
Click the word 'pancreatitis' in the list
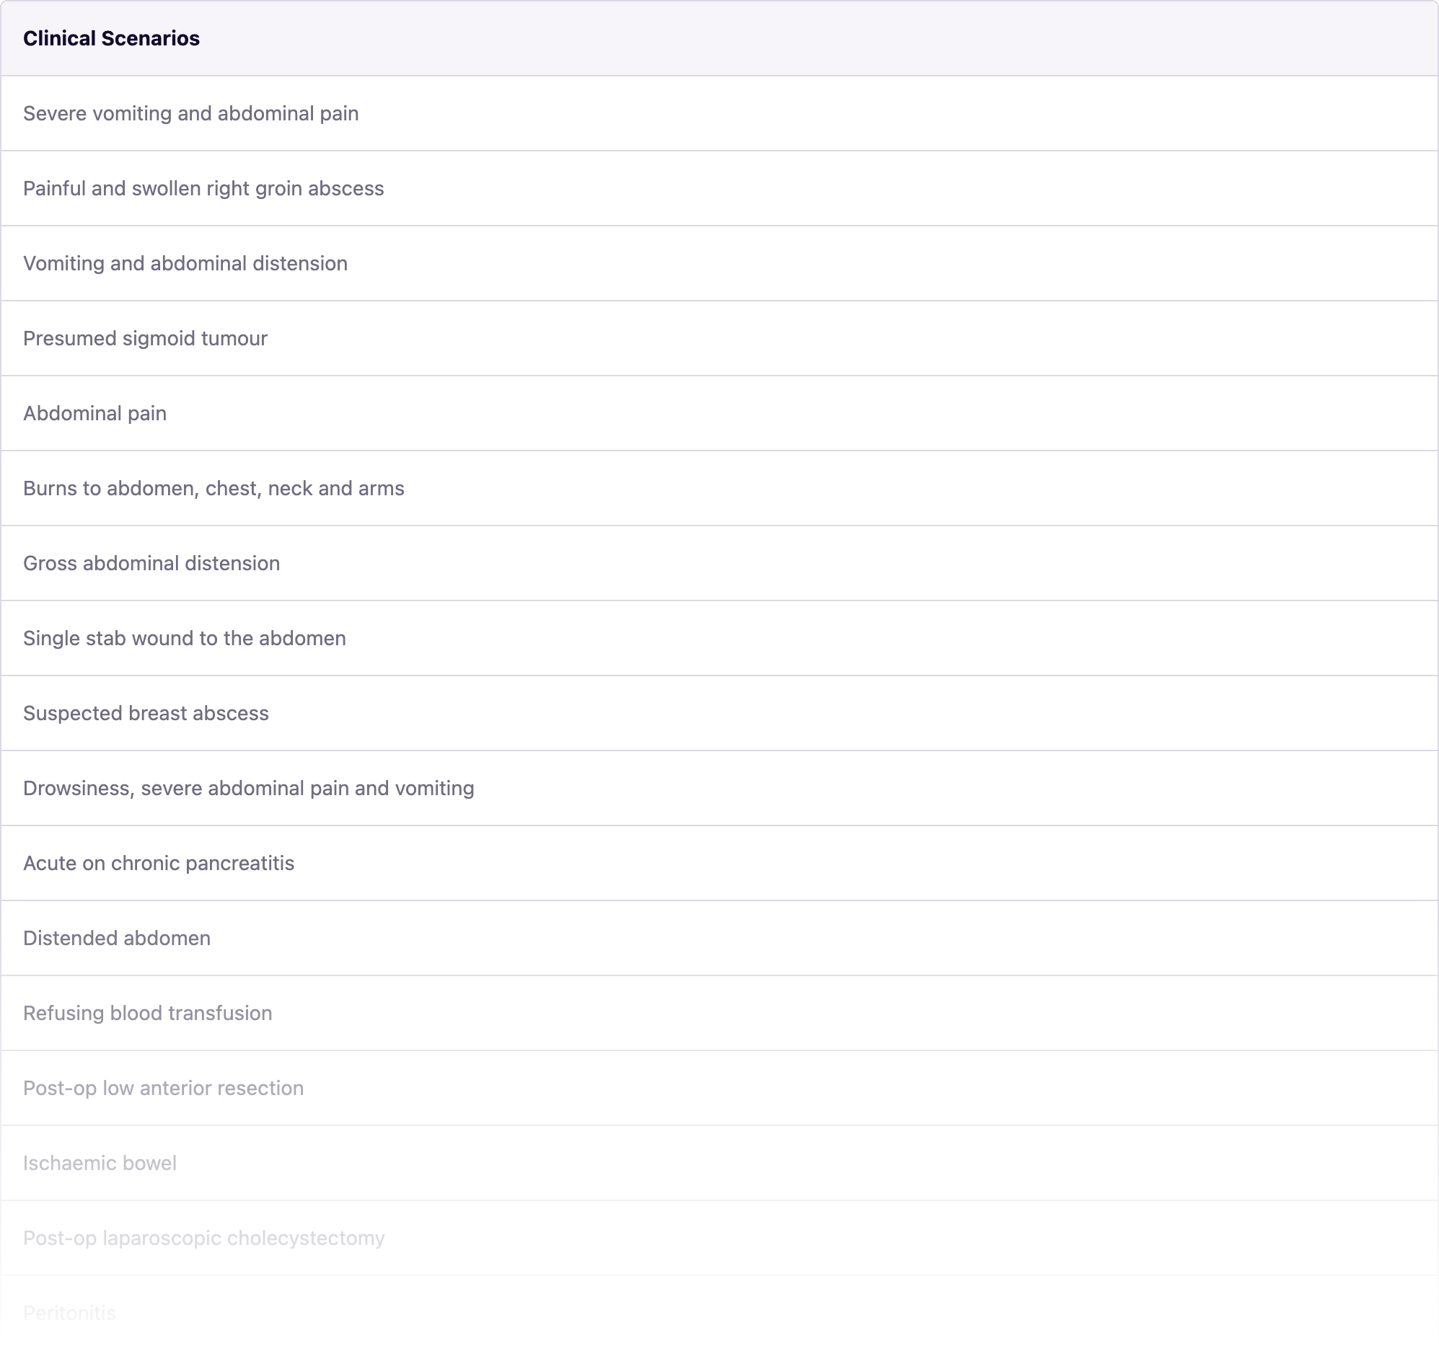click(x=242, y=864)
